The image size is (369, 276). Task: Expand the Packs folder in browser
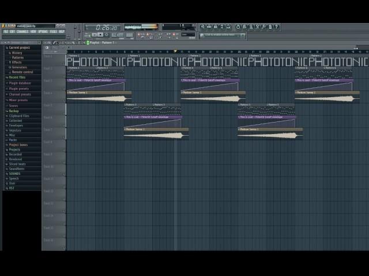13,140
